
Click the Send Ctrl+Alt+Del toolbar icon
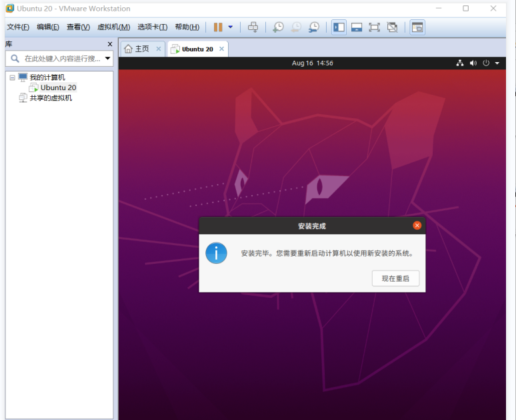(253, 27)
